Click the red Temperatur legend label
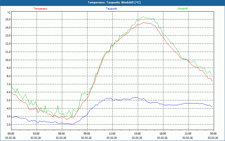The width and height of the screenshot is (225, 141). [40, 9]
